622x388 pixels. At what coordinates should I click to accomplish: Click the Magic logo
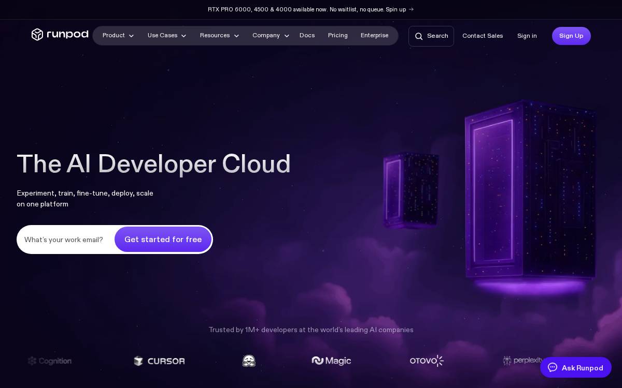point(331,361)
